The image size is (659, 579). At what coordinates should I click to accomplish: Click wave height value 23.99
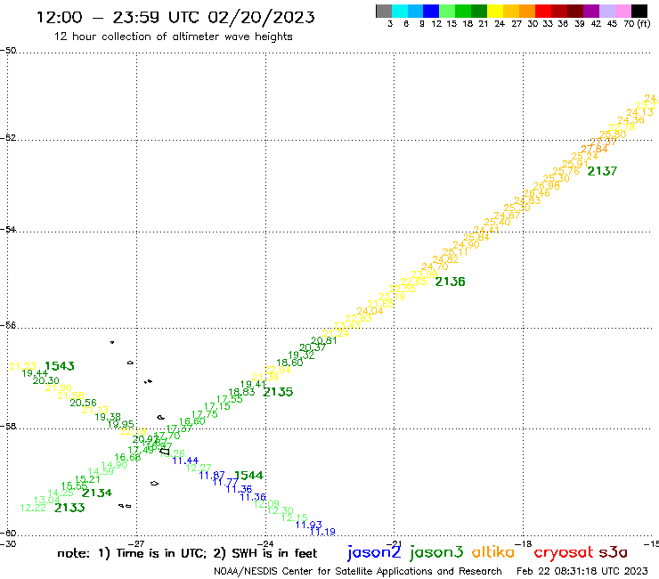[424, 274]
